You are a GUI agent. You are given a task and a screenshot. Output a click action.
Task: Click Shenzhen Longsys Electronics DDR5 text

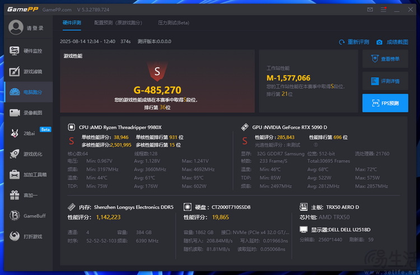(134, 207)
